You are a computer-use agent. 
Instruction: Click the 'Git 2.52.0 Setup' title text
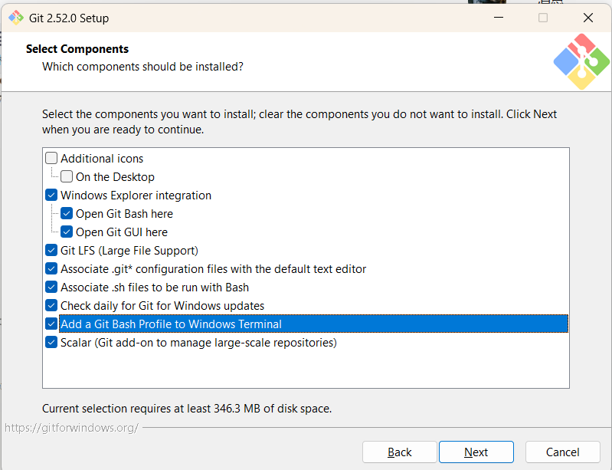click(x=69, y=18)
